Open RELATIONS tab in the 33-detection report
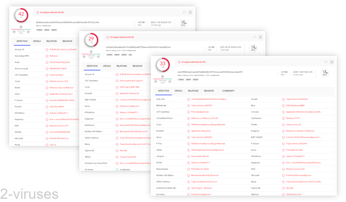The image size is (346, 202). (x=193, y=91)
